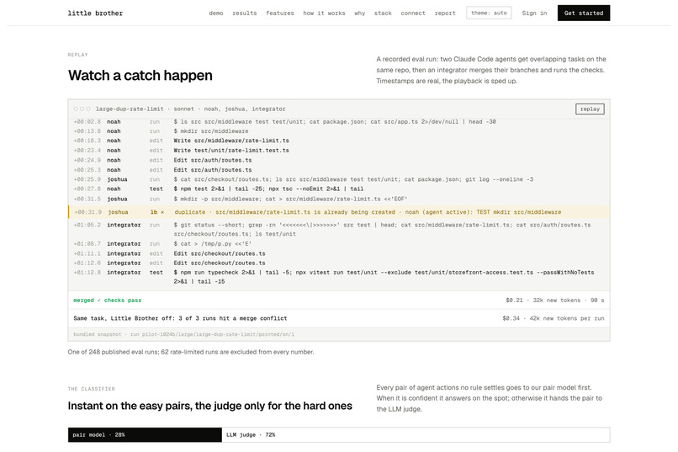The height and width of the screenshot is (452, 678).
Task: Select the 248 published eval runs note
Action: pos(191,352)
